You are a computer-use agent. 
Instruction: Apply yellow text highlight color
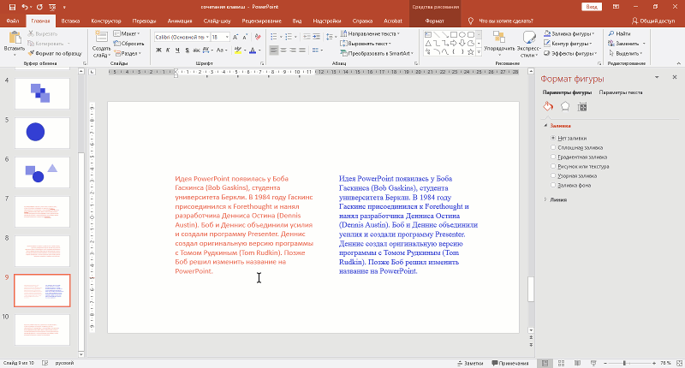pyautogui.click(x=238, y=50)
